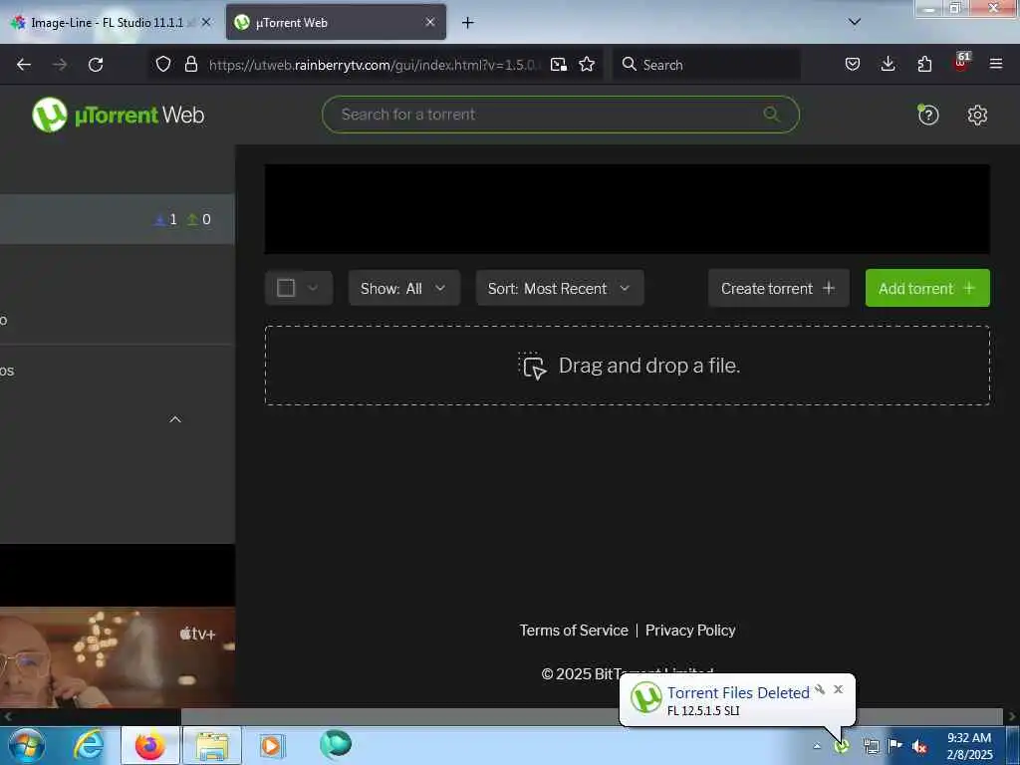This screenshot has width=1020, height=765.
Task: Click the Torrent Files Deleted notification title
Action: 738,693
